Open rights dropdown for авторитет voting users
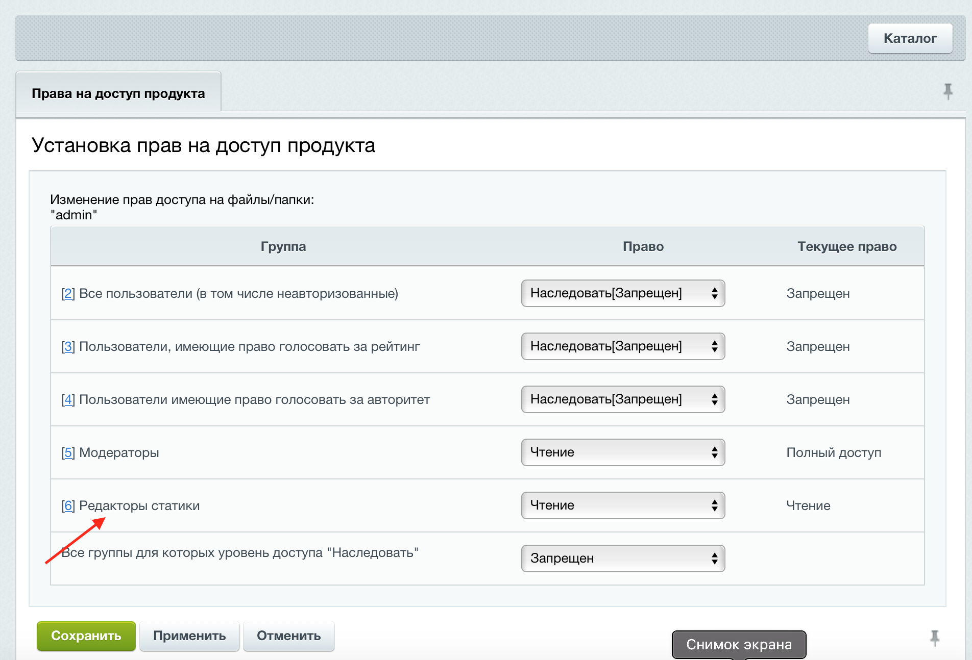Image resolution: width=972 pixels, height=660 pixels. click(x=623, y=399)
